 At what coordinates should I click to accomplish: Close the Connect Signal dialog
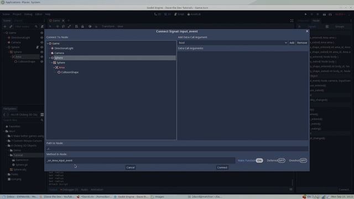coord(307,32)
